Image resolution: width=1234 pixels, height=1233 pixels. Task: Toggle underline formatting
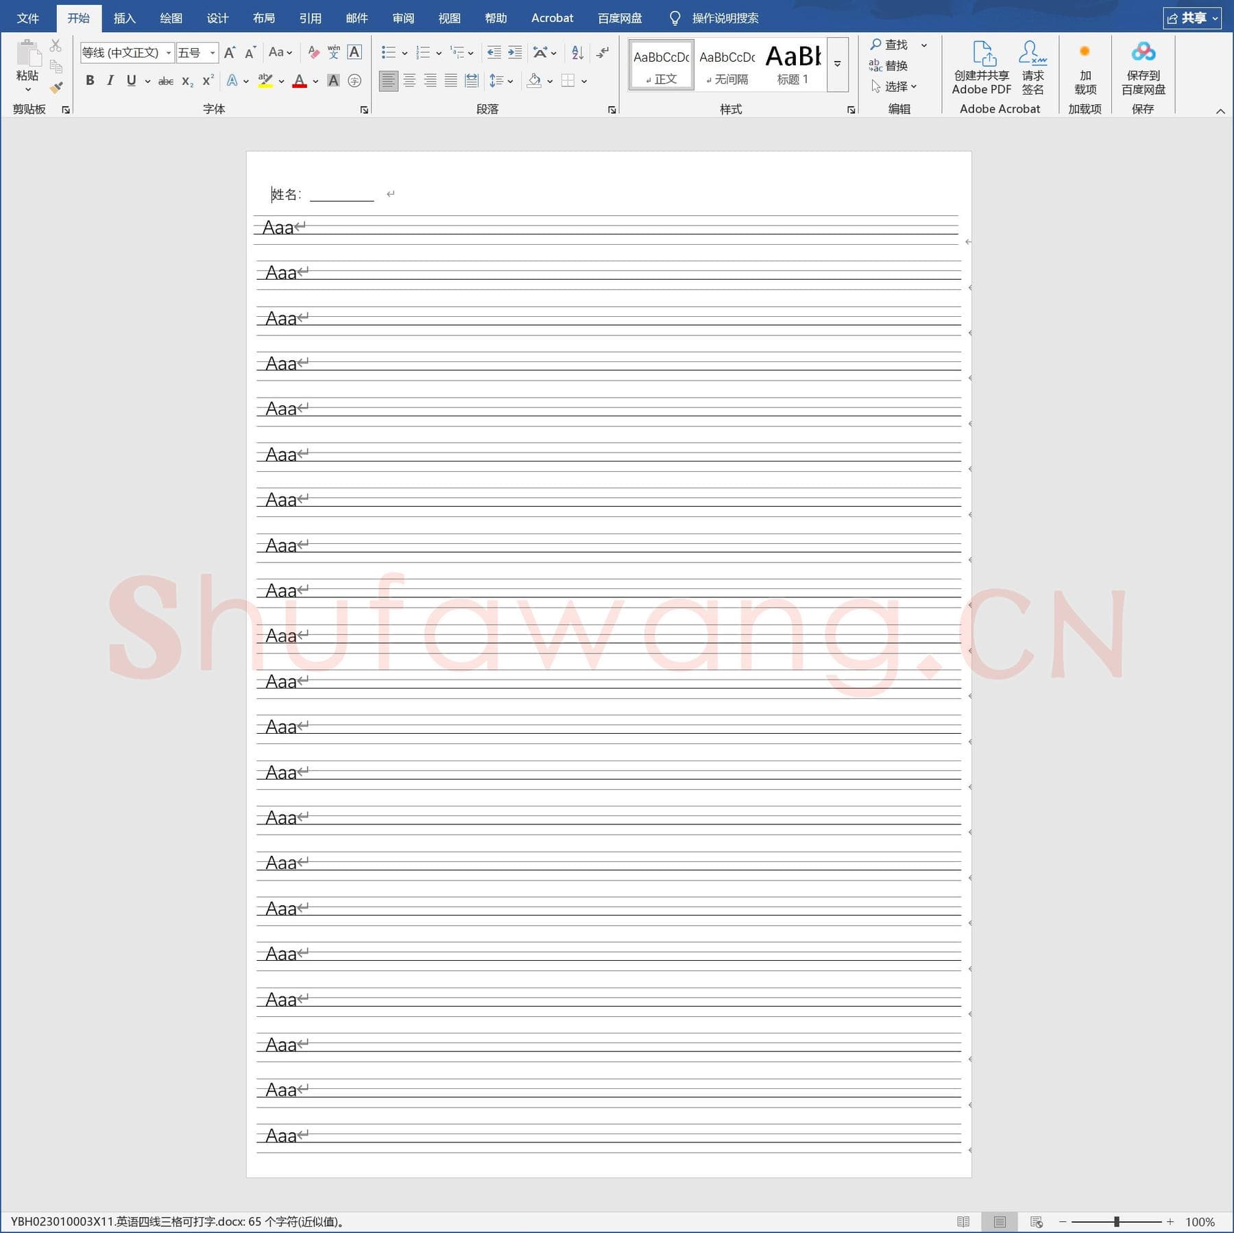131,80
